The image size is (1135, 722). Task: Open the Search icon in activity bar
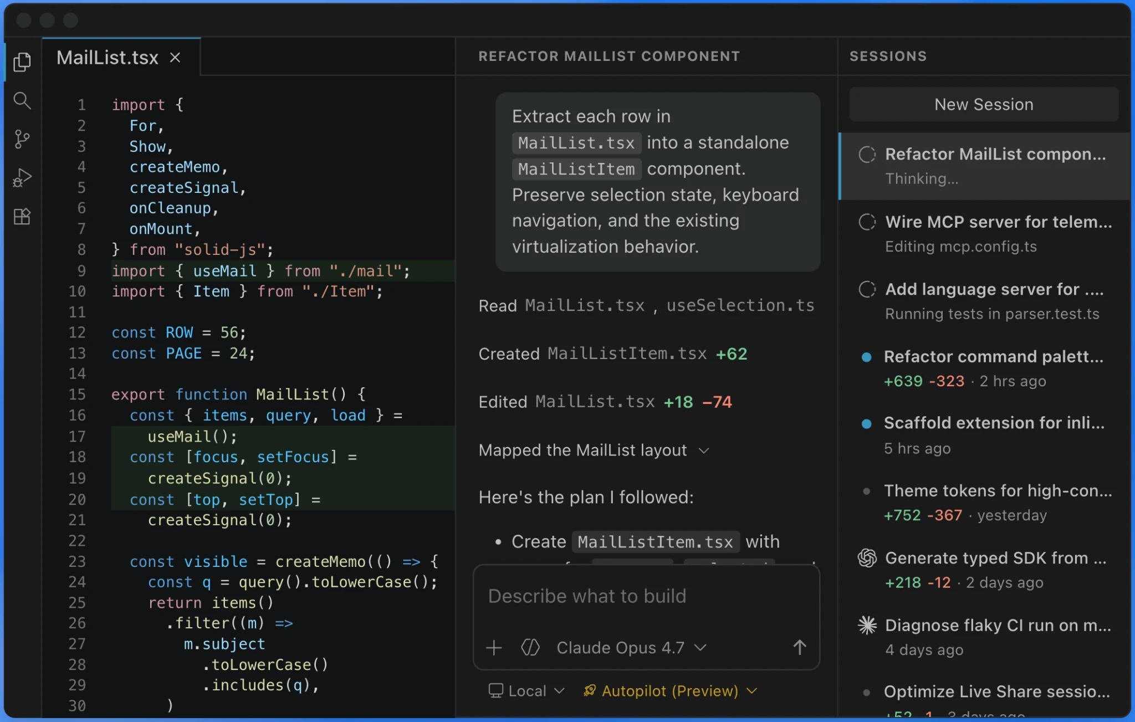(x=22, y=100)
